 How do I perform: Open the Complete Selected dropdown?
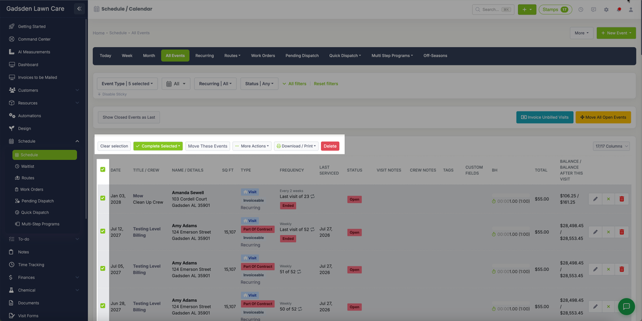coord(158,146)
